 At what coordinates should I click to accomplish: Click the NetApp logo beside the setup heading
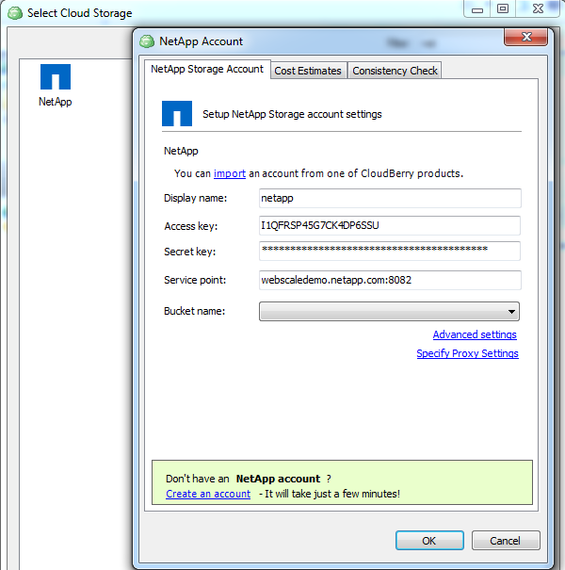coord(177,113)
